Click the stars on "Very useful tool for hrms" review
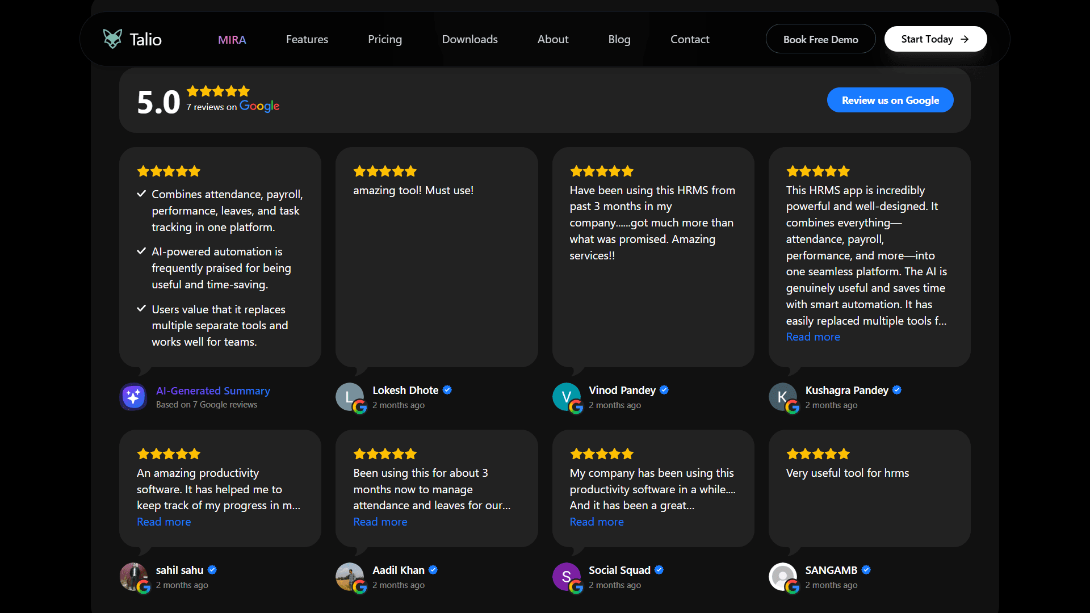 818,454
